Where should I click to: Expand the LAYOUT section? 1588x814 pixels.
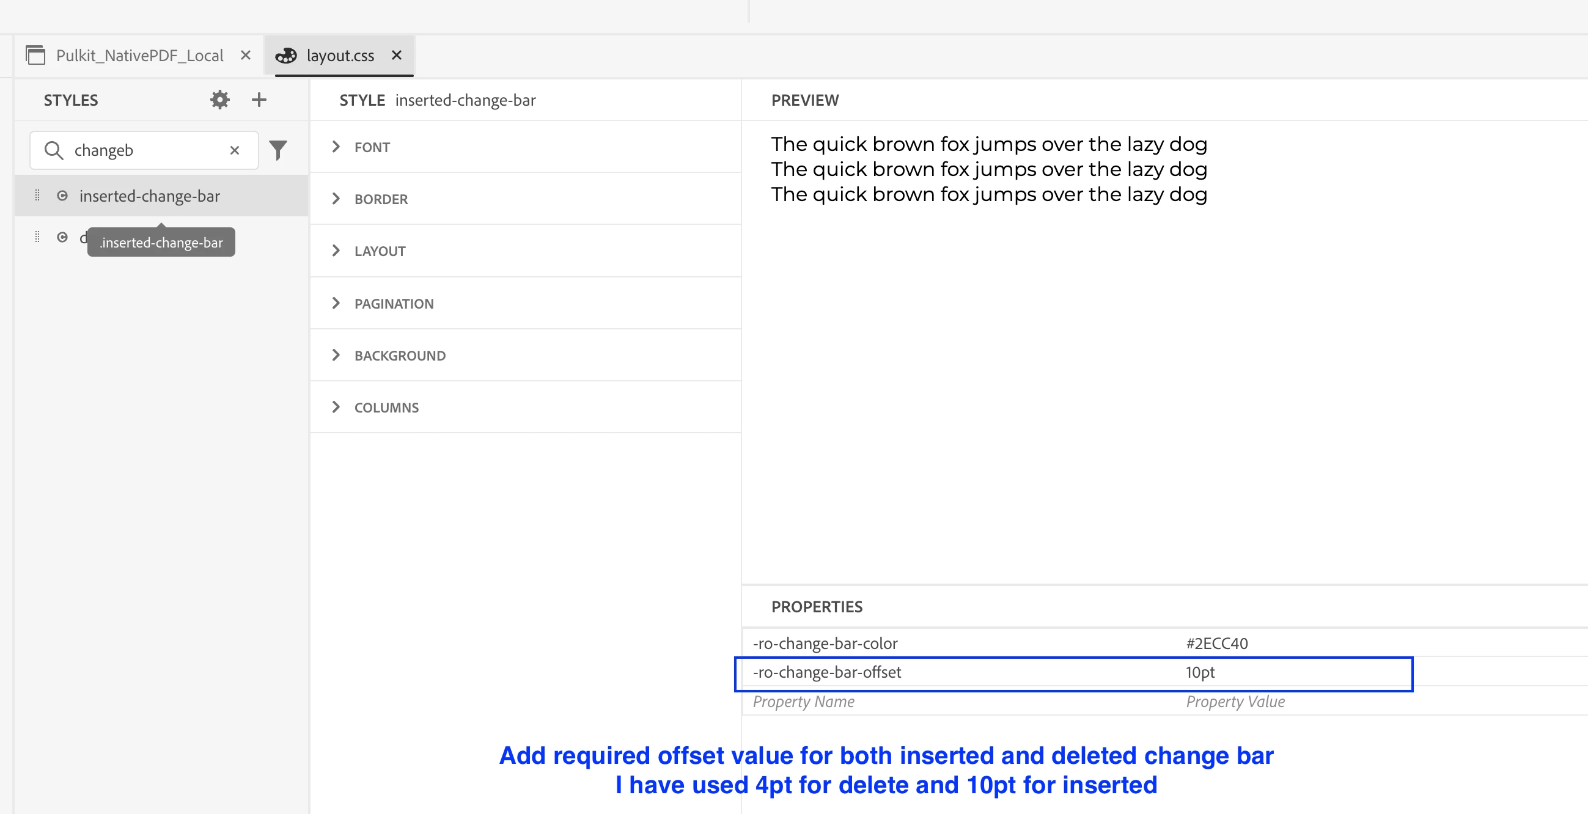coord(336,250)
